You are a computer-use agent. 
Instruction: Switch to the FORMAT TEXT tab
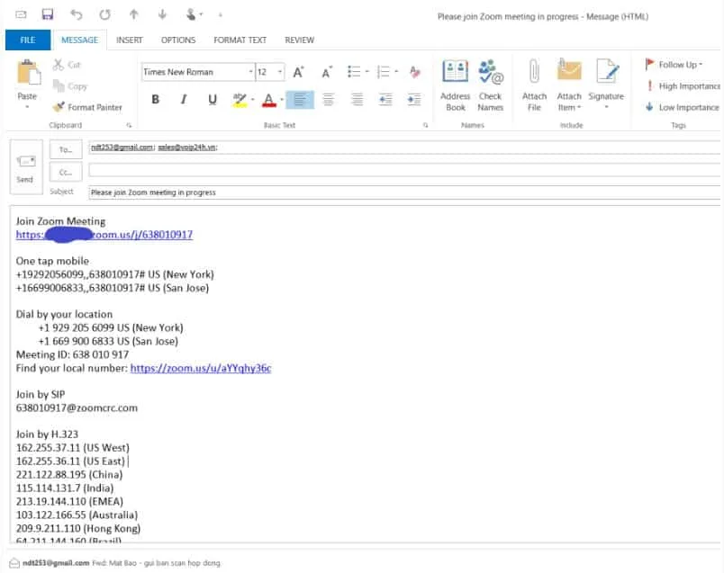pyautogui.click(x=240, y=40)
